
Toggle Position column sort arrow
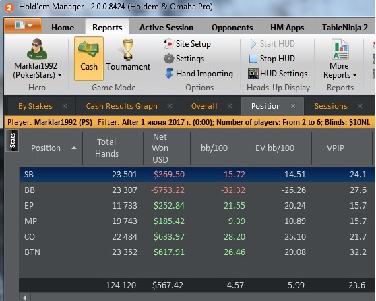pyautogui.click(x=74, y=148)
